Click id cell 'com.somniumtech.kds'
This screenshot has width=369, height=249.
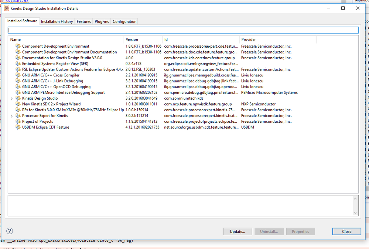coord(184,98)
